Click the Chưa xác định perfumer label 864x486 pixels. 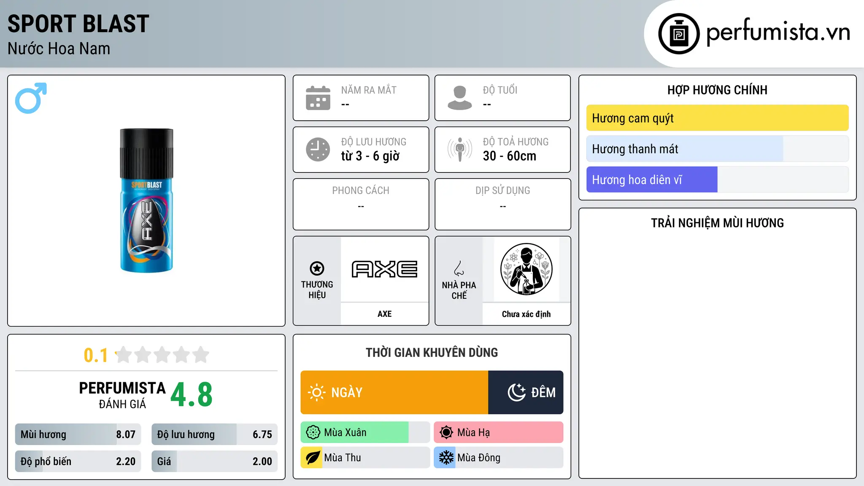tap(526, 314)
